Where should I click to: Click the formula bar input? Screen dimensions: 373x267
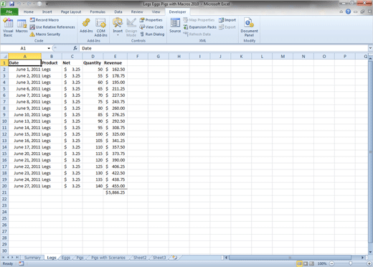224,48
